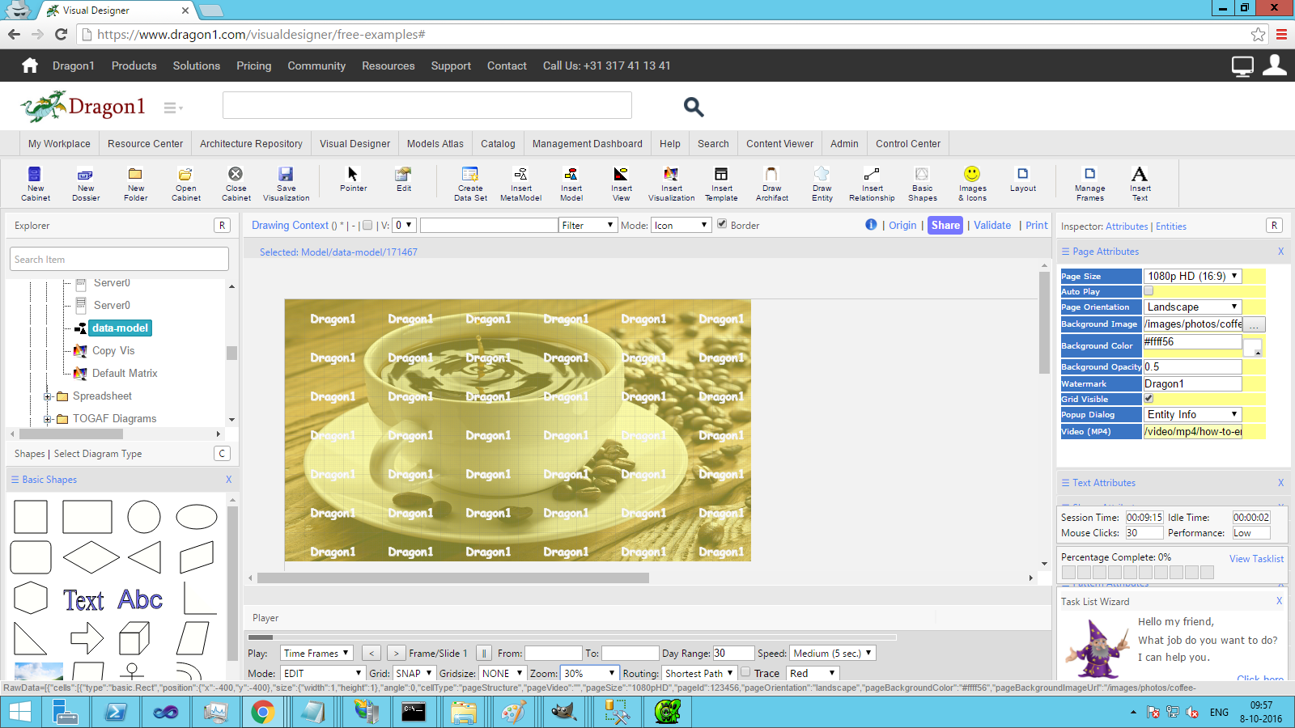Click Insert Template icon
The height and width of the screenshot is (728, 1295).
(721, 183)
